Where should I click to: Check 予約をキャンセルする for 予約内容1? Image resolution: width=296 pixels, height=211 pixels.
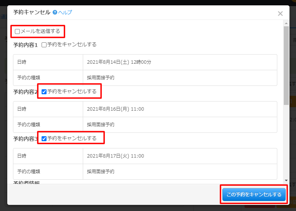[44, 45]
